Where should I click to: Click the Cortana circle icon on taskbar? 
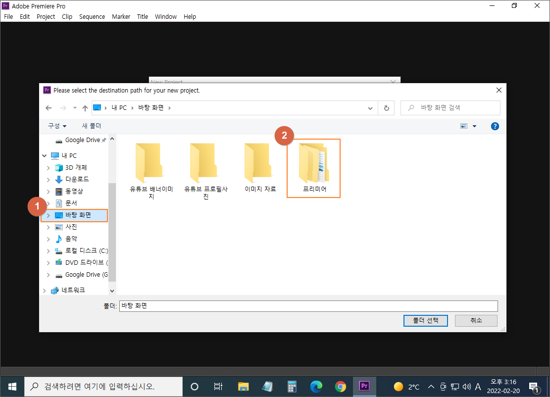pyautogui.click(x=195, y=387)
